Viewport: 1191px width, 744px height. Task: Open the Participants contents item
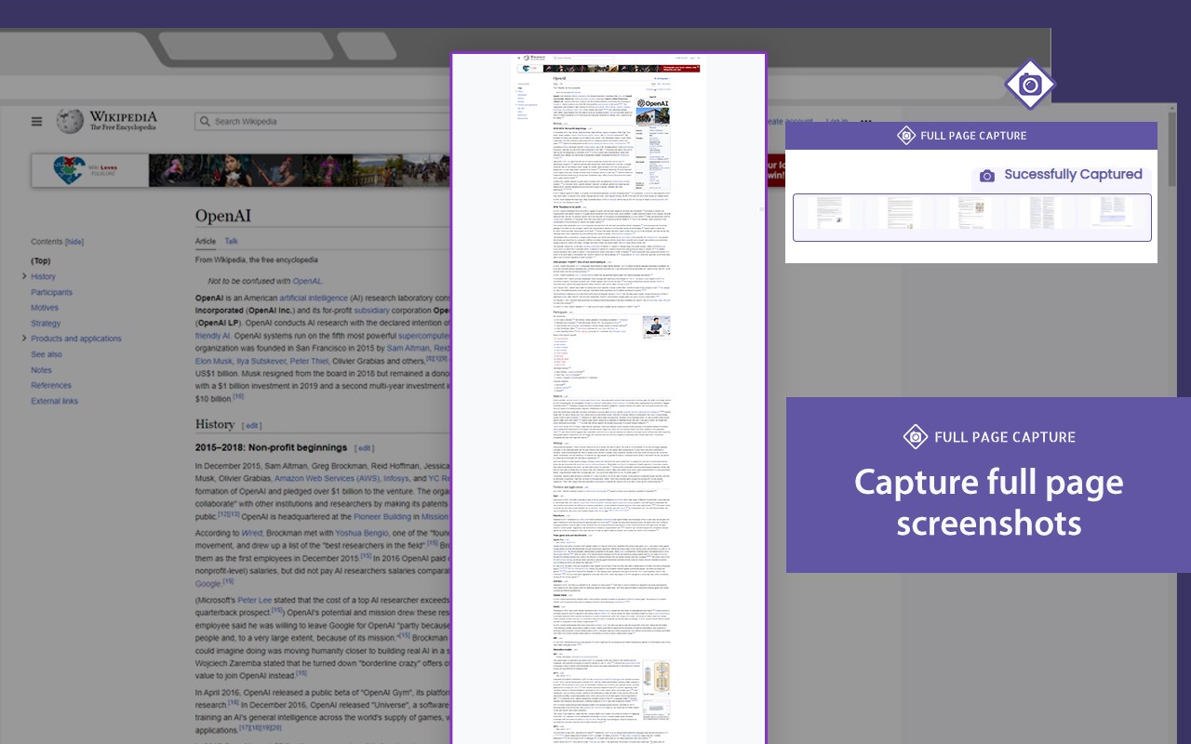51,292
